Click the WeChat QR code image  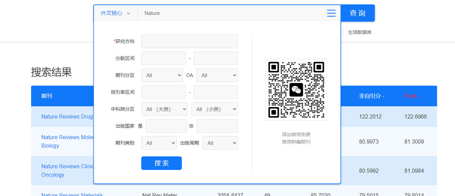pos(296,90)
